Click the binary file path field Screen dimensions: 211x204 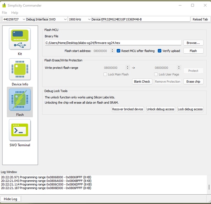(x=113, y=43)
